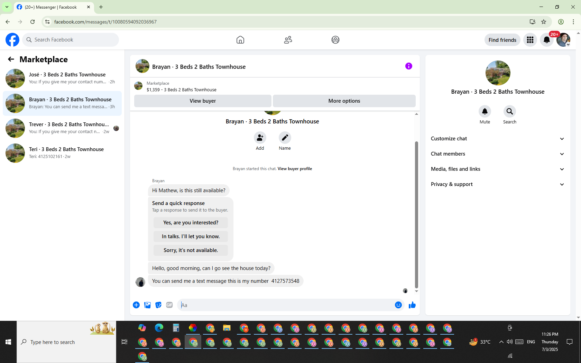
Task: Open the tab search dropdown arrow
Action: (7, 7)
